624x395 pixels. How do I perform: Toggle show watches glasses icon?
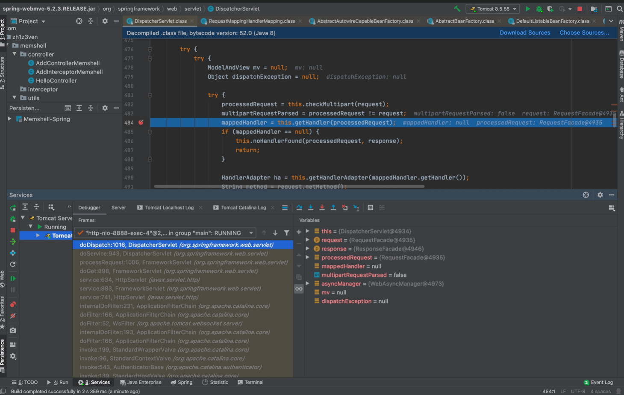coord(299,289)
